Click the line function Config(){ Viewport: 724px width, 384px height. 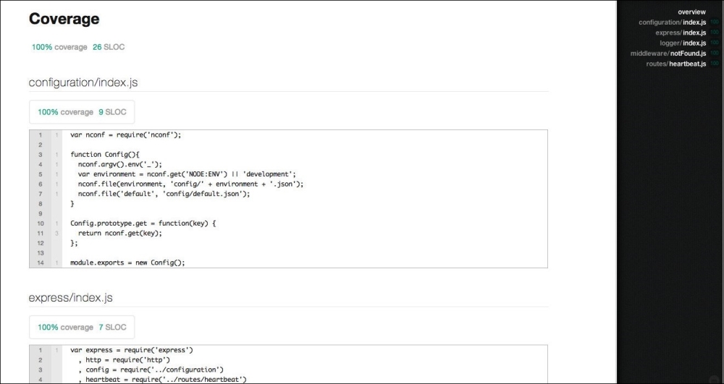105,155
